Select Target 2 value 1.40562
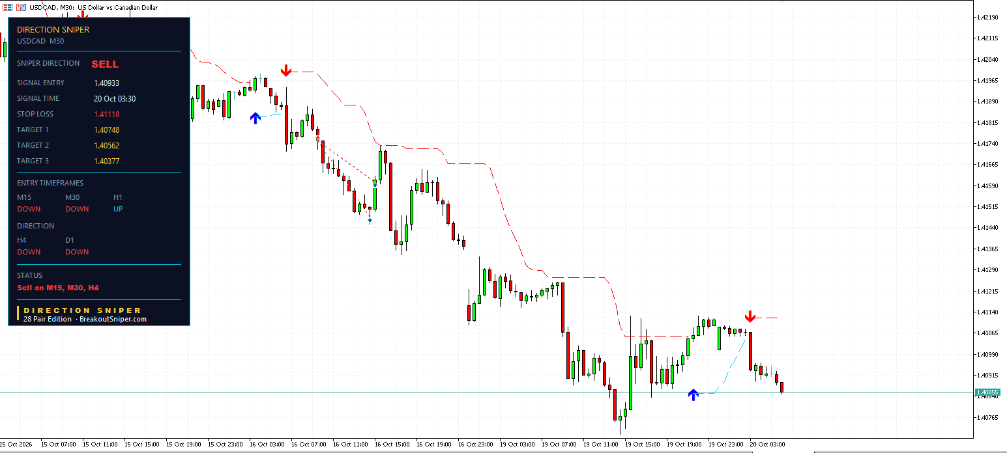The width and height of the screenshot is (1007, 453). click(106, 146)
